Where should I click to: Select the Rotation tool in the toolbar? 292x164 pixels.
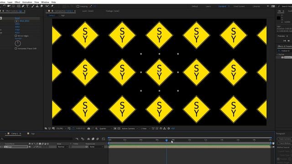5,6
